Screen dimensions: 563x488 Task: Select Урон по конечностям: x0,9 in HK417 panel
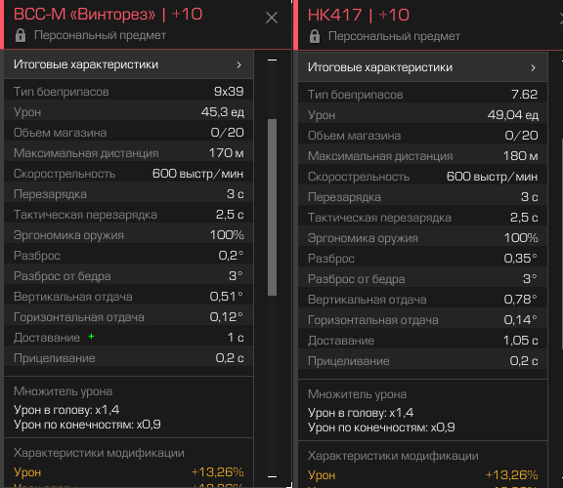point(381,427)
